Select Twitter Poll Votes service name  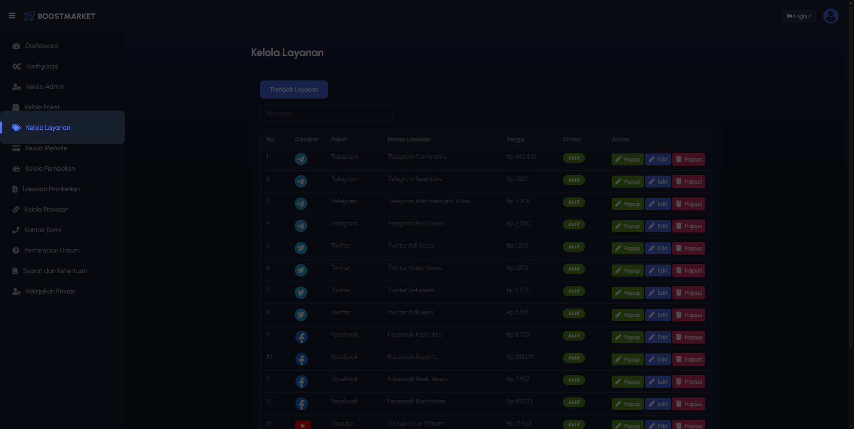pos(411,246)
